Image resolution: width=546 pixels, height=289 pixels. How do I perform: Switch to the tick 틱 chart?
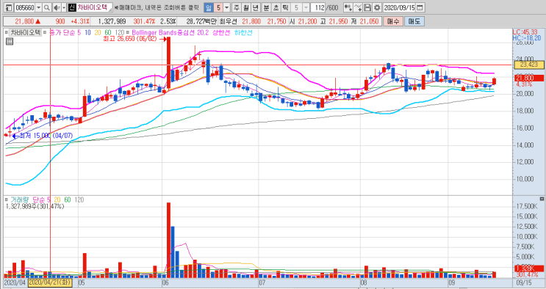pos(286,7)
